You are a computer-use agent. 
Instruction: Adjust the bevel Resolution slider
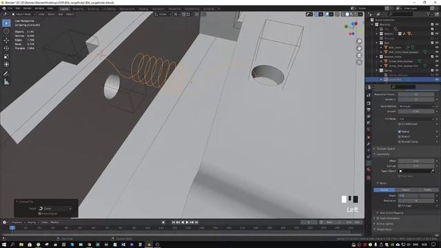(x=416, y=200)
